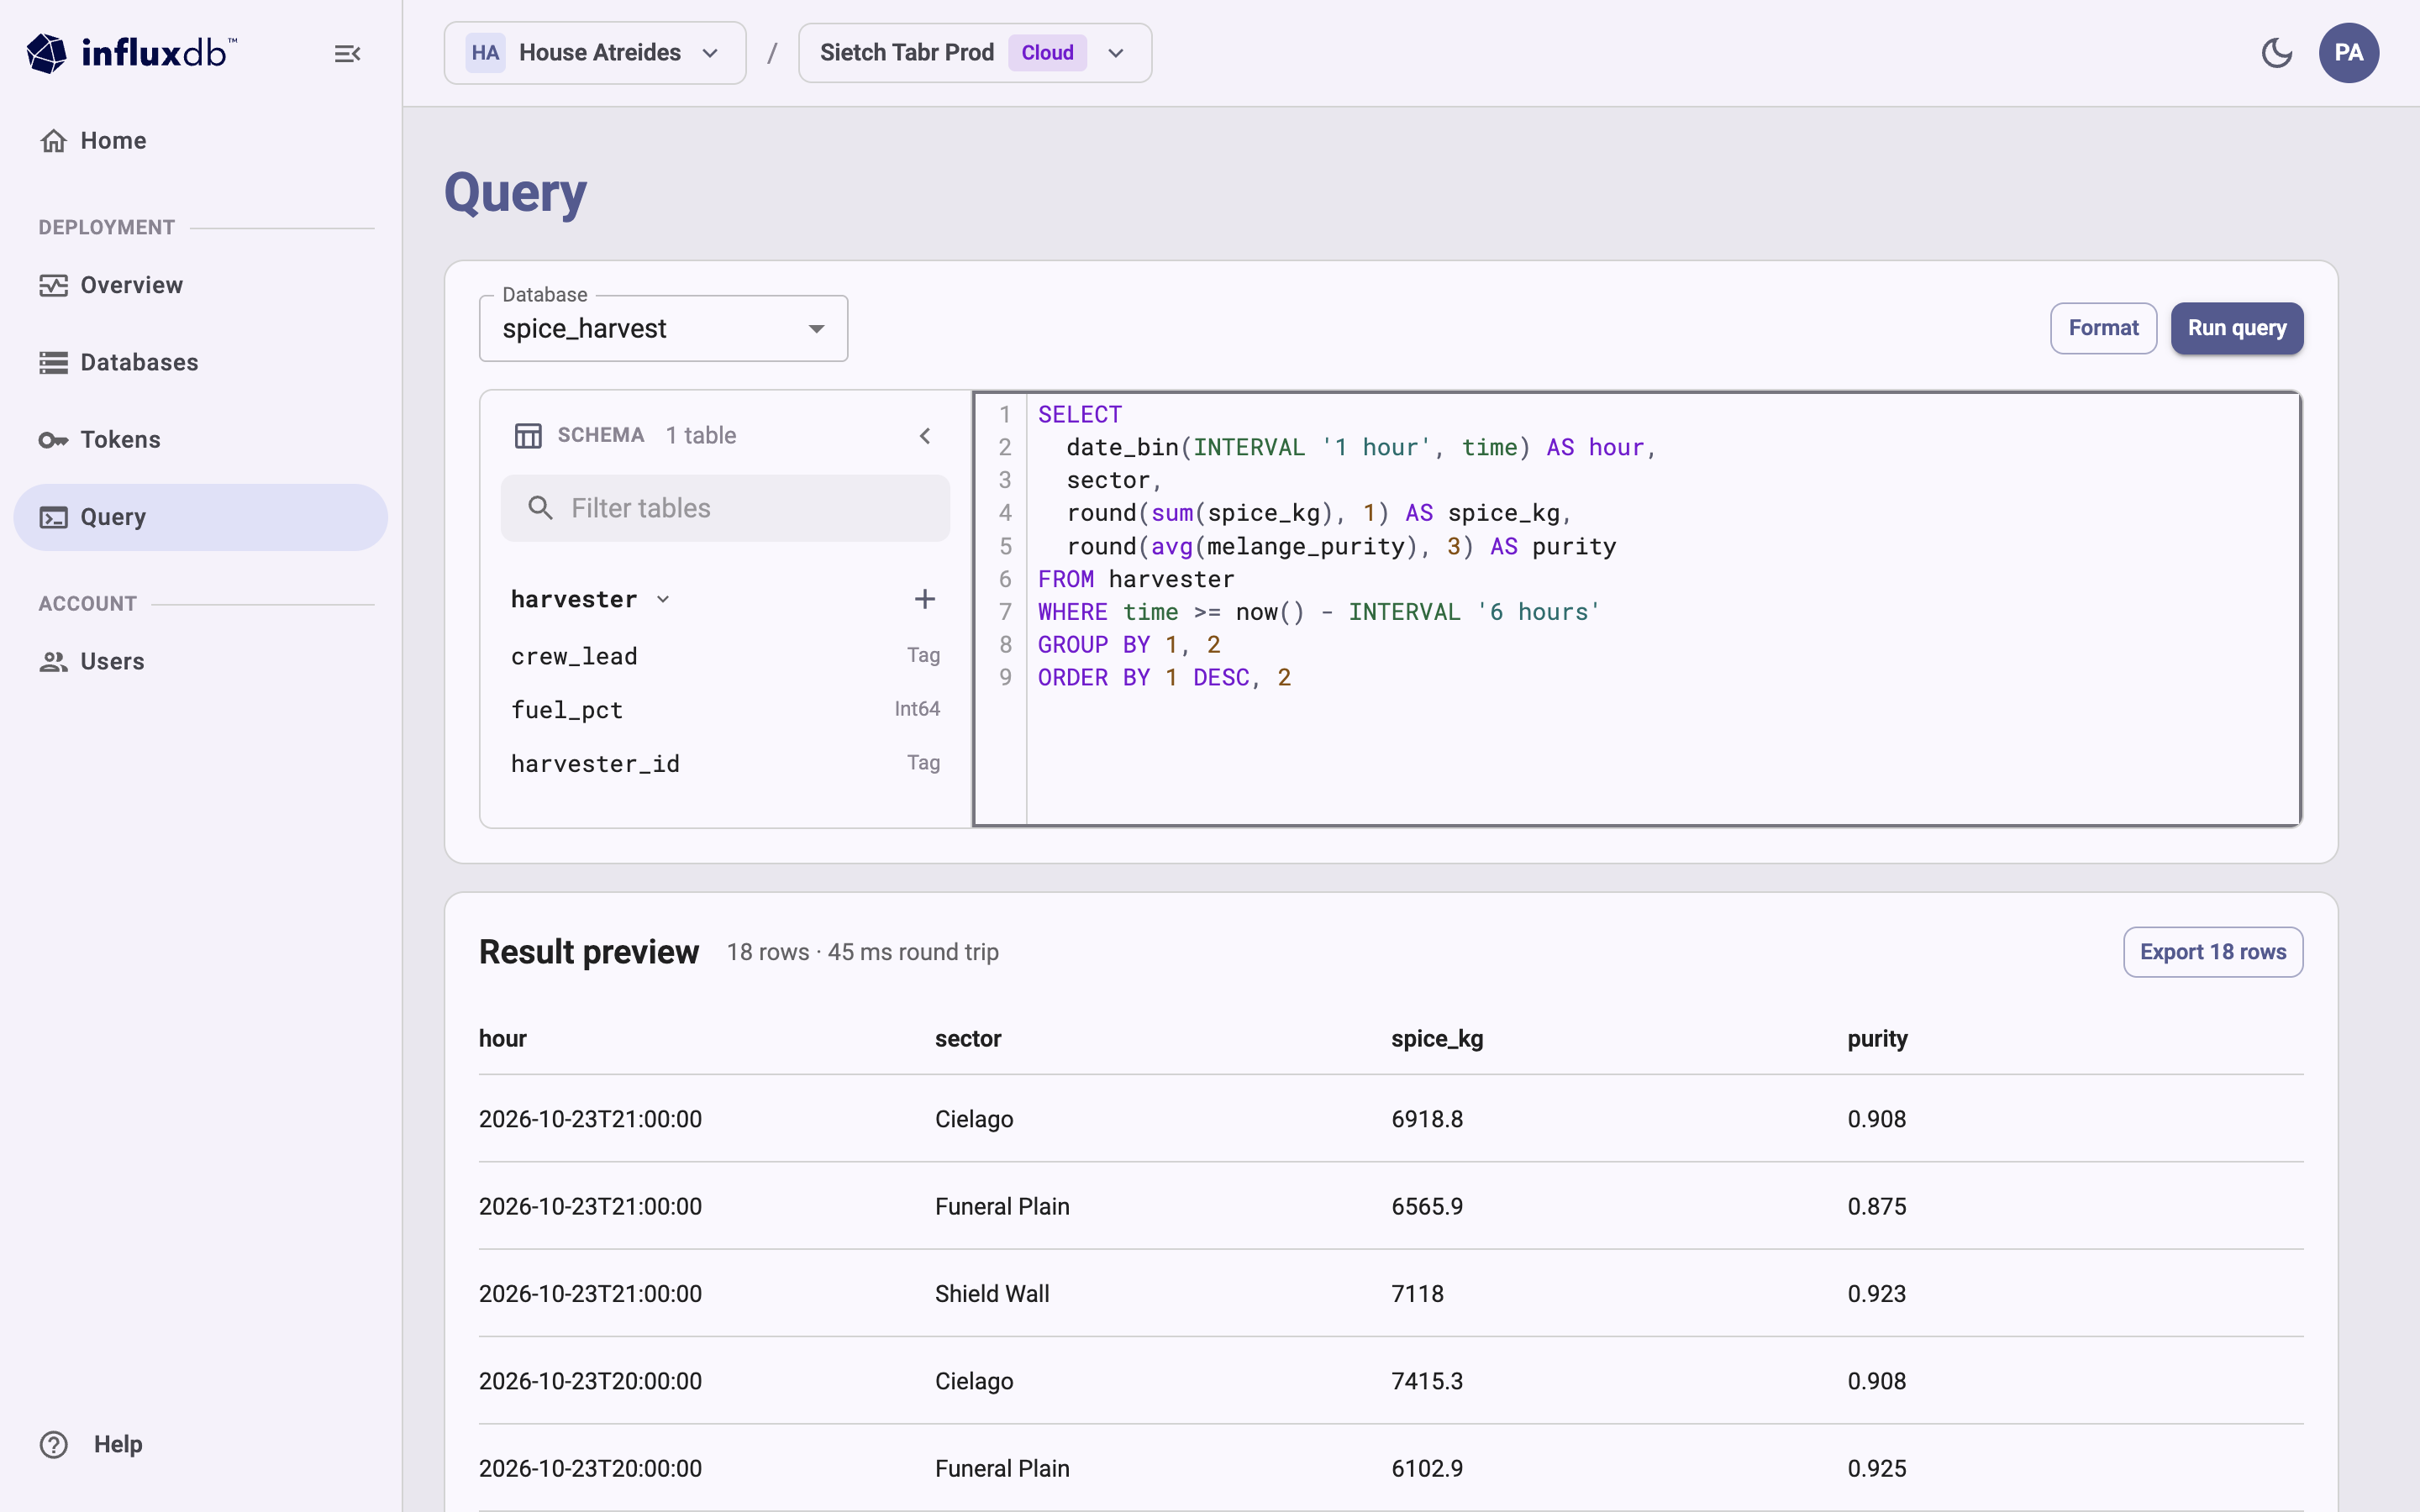
Task: Add harvester table with plus icon
Action: (x=925, y=599)
